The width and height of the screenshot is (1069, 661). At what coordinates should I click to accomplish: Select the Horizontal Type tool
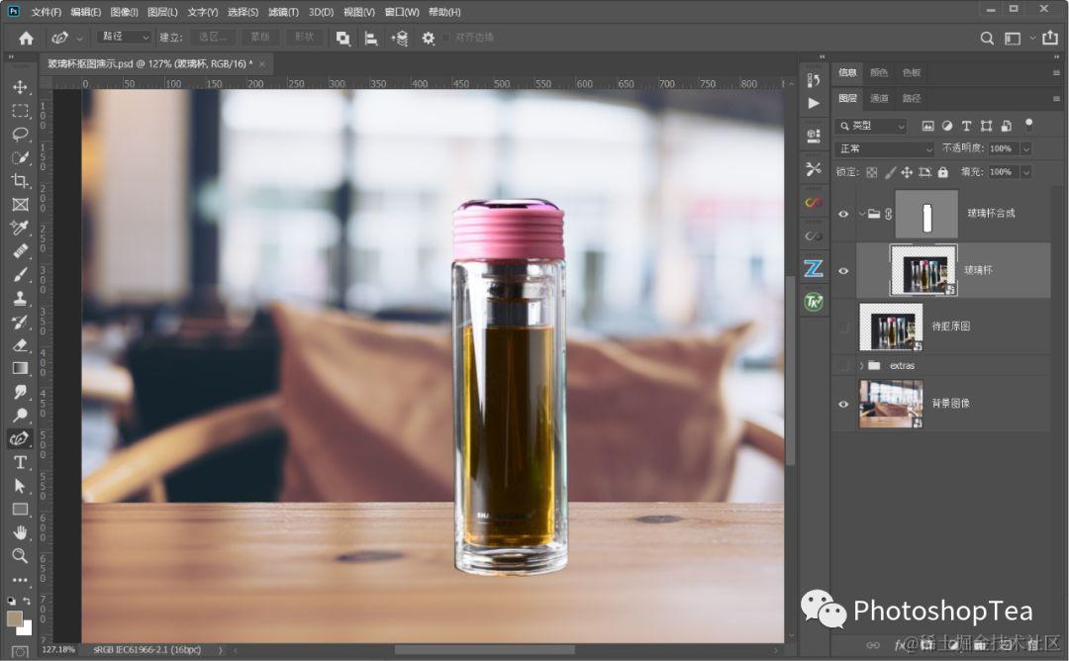20,462
